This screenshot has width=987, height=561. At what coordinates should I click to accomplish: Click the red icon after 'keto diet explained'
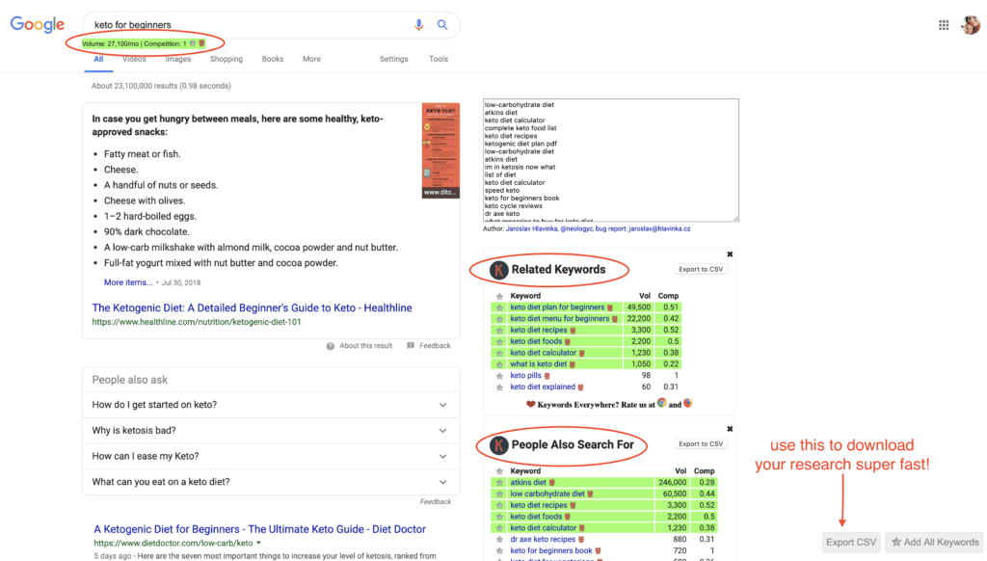pyautogui.click(x=580, y=387)
